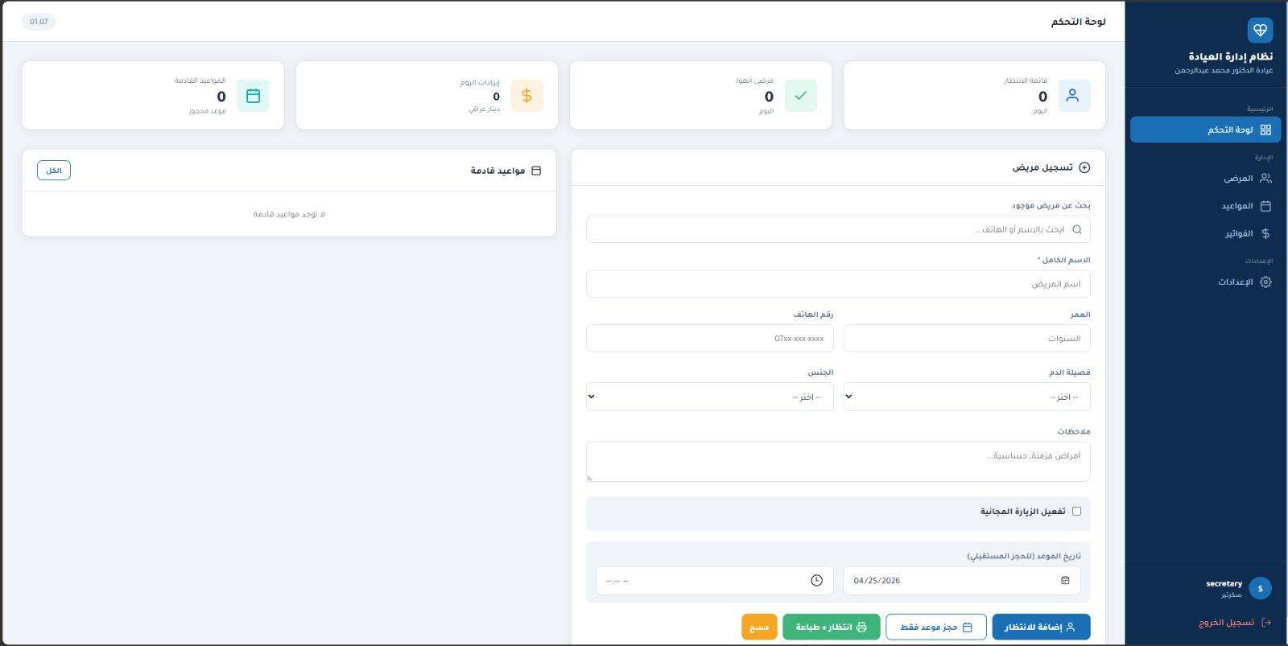1288x646 pixels.
Task: Click the person icon on إضافة للانتظار
Action: tap(1071, 627)
